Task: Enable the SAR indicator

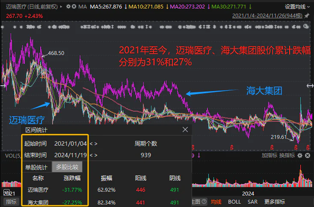Action: [252, 202]
